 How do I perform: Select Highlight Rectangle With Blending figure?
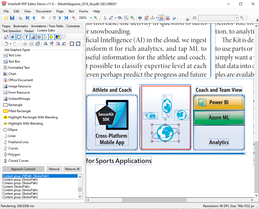pyautogui.click(x=33, y=117)
